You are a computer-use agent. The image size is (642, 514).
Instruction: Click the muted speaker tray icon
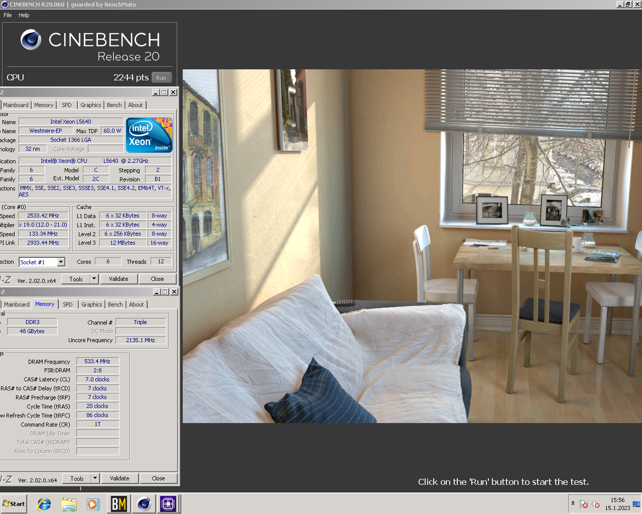pyautogui.click(x=596, y=504)
